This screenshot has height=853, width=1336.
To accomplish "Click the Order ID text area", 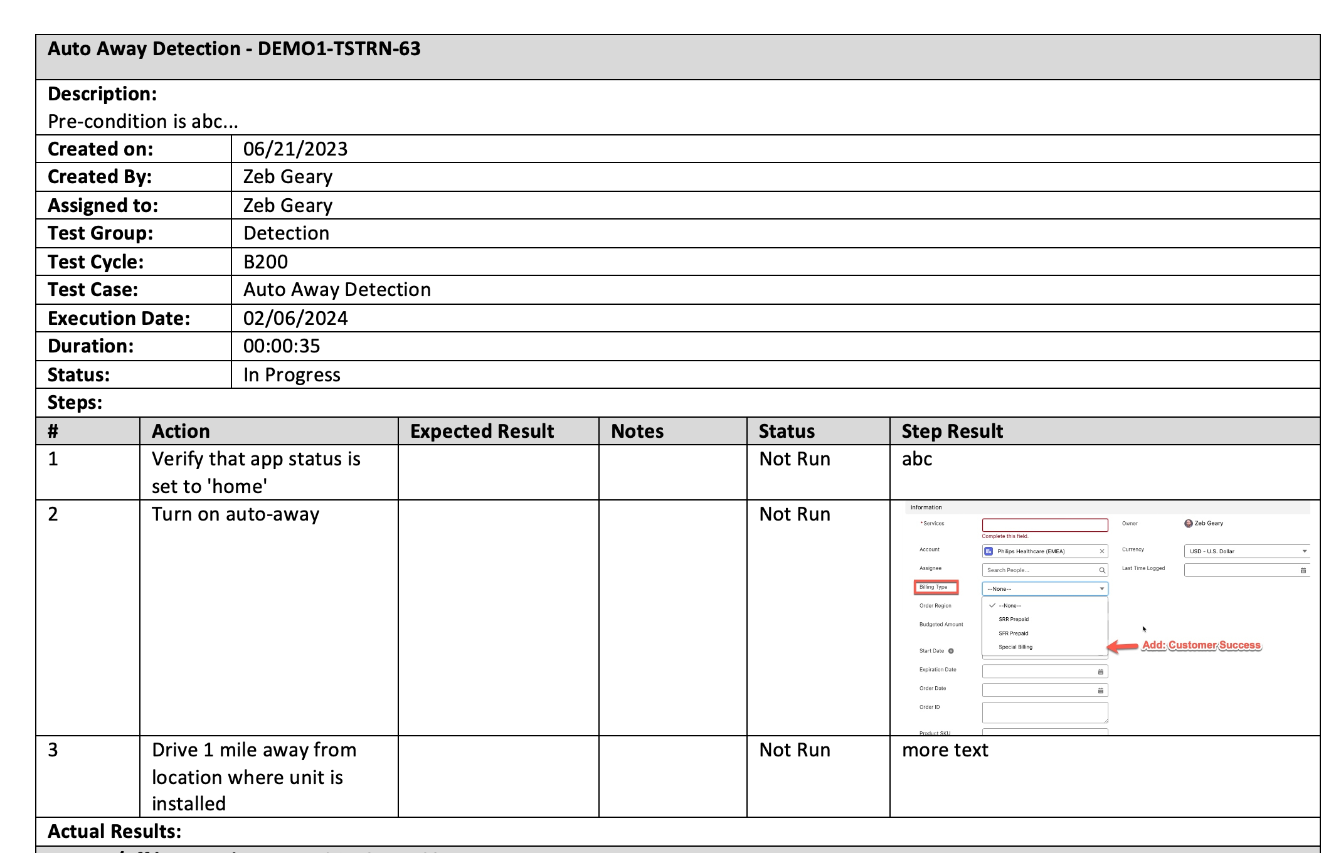I will point(1045,713).
